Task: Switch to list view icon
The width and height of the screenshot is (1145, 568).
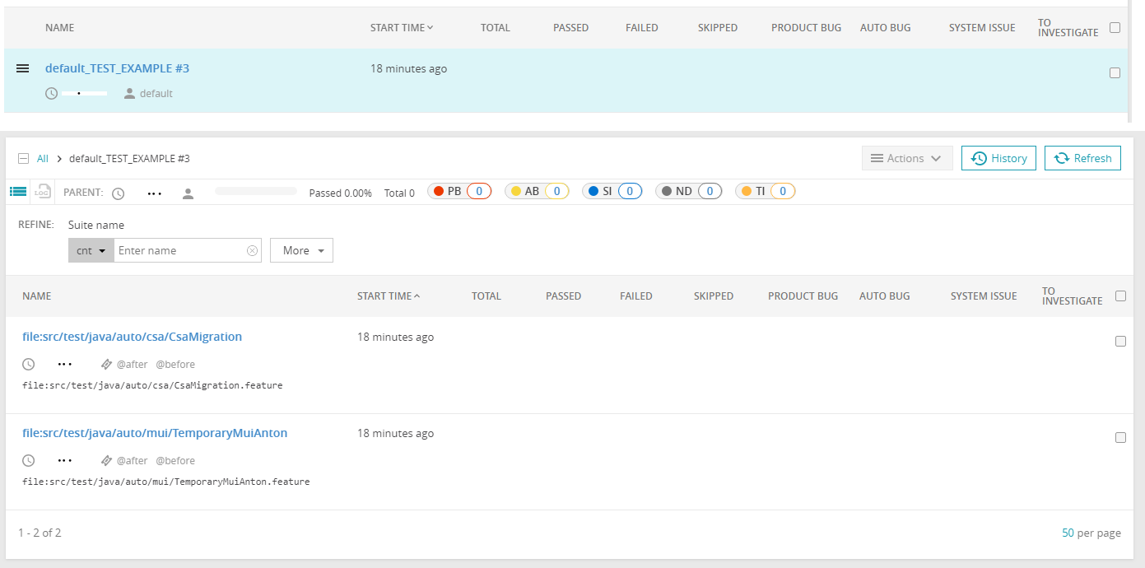Action: [x=18, y=192]
